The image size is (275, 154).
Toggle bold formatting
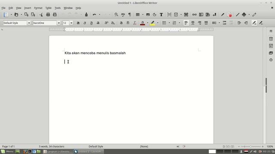[78, 23]
